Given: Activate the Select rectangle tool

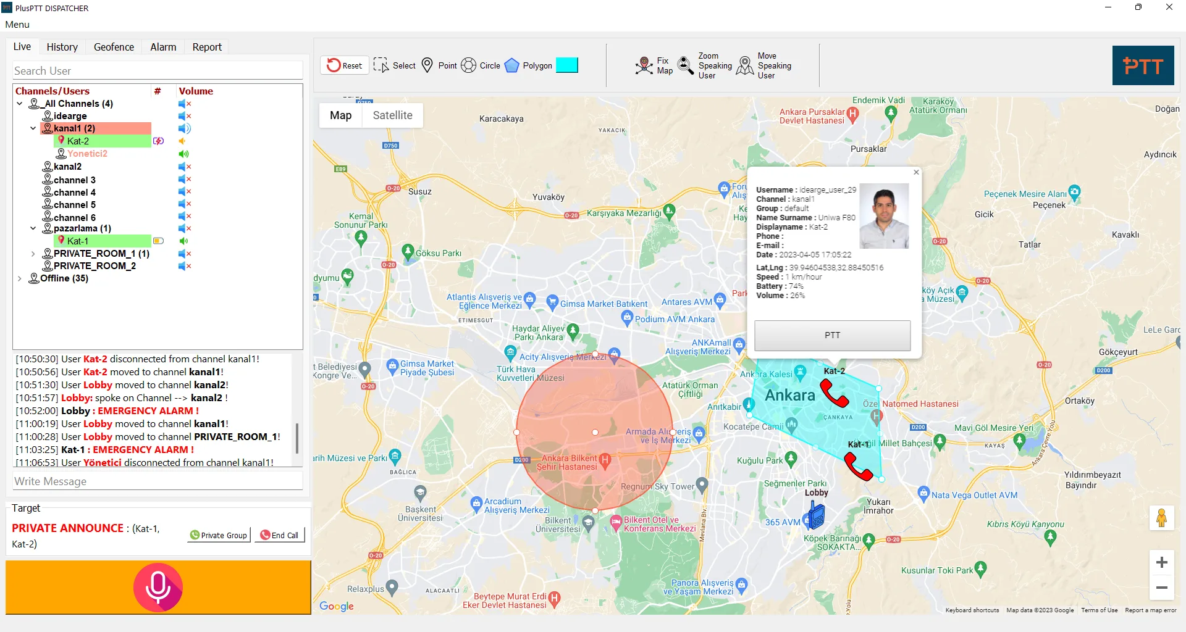Looking at the screenshot, I should coord(395,65).
